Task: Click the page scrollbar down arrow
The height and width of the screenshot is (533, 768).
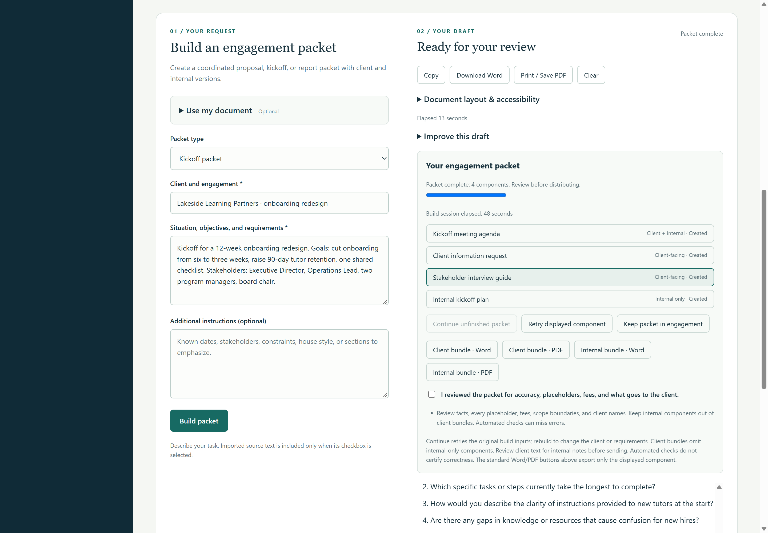Action: tap(764, 529)
